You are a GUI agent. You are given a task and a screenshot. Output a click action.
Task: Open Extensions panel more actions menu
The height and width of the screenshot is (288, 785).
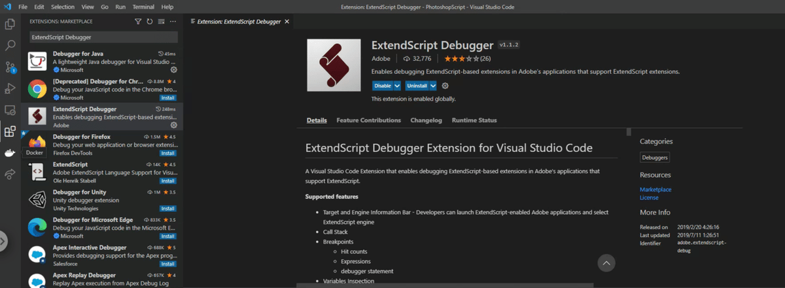(174, 22)
